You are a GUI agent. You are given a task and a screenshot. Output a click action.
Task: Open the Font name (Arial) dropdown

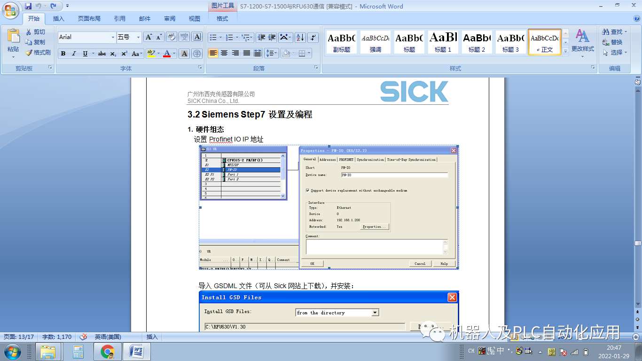(113, 37)
